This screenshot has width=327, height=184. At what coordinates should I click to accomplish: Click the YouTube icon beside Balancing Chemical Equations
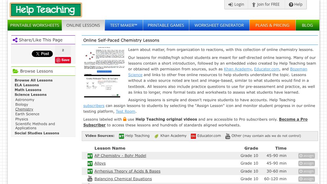coord(90,179)
